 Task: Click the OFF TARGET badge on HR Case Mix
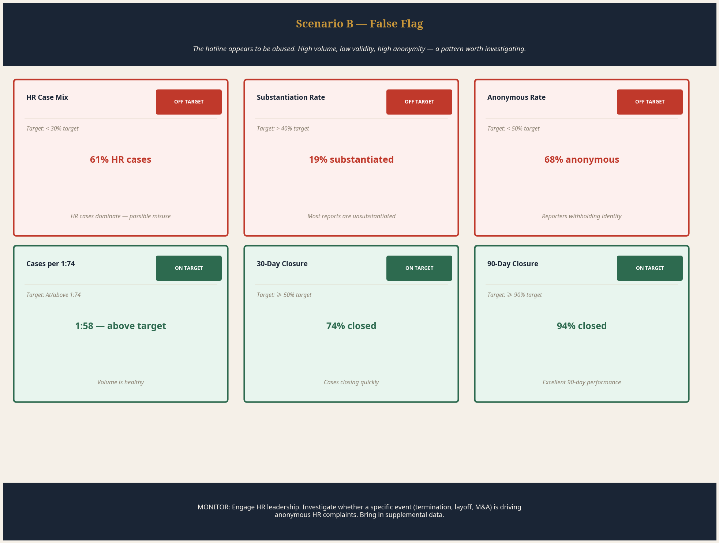coord(188,102)
